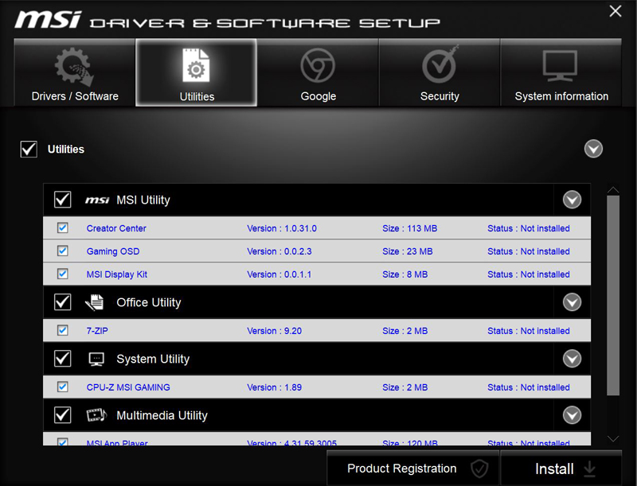Uncheck the MSI Utility group checkbox
The image size is (637, 486).
(63, 200)
